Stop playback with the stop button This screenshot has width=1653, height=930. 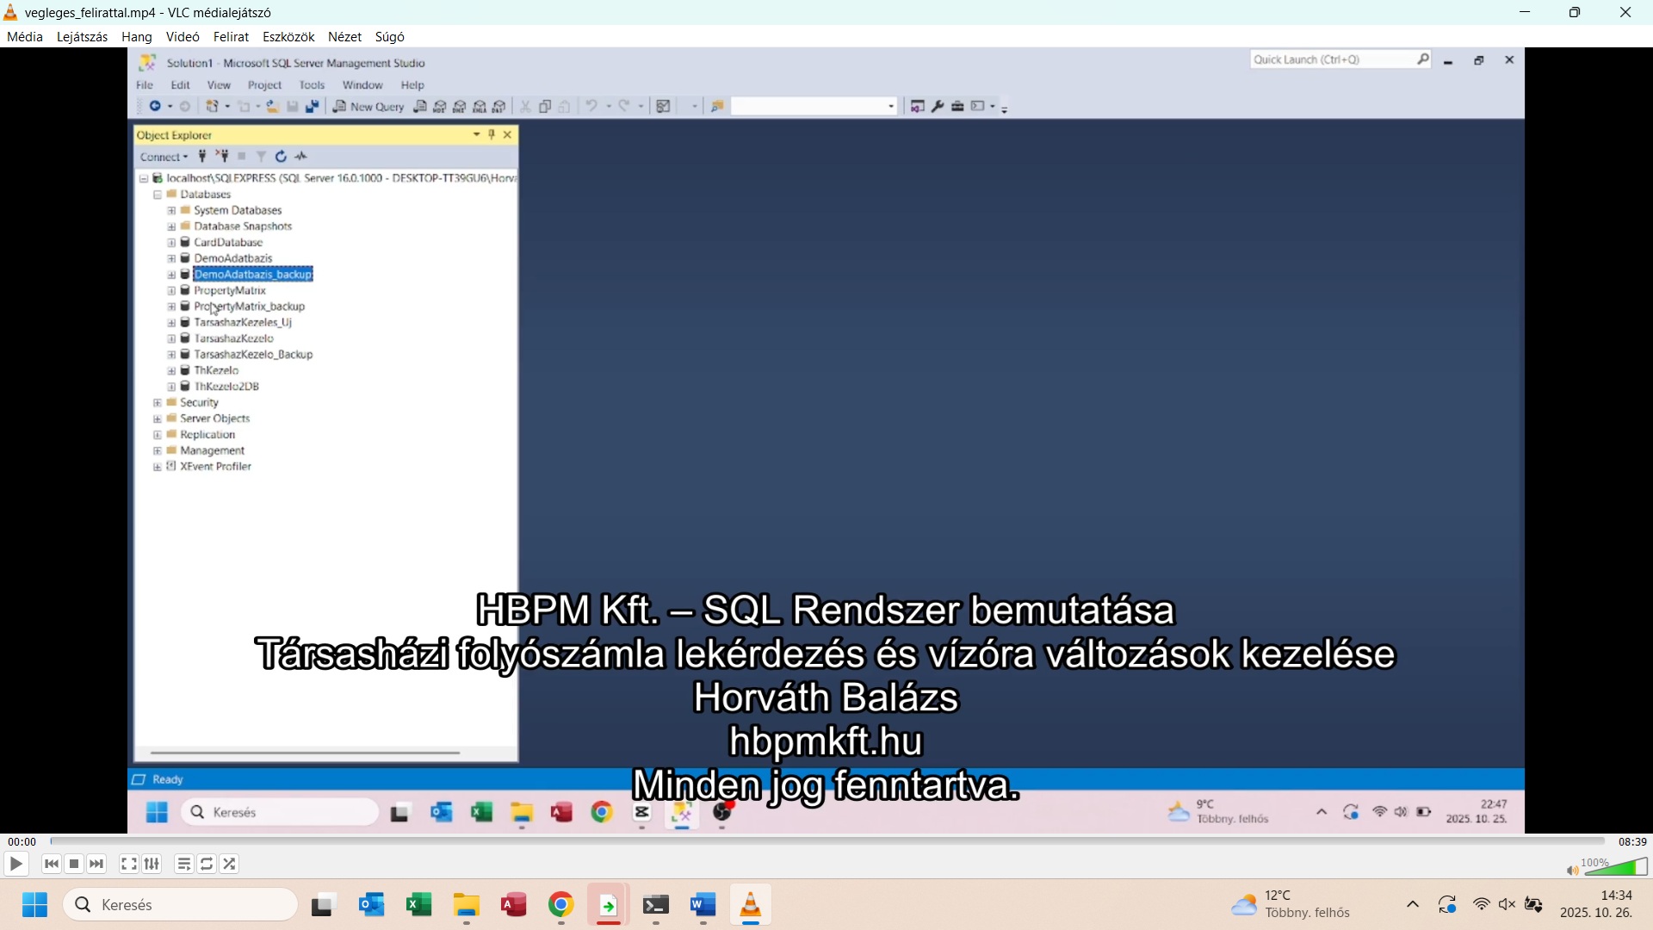[75, 865]
